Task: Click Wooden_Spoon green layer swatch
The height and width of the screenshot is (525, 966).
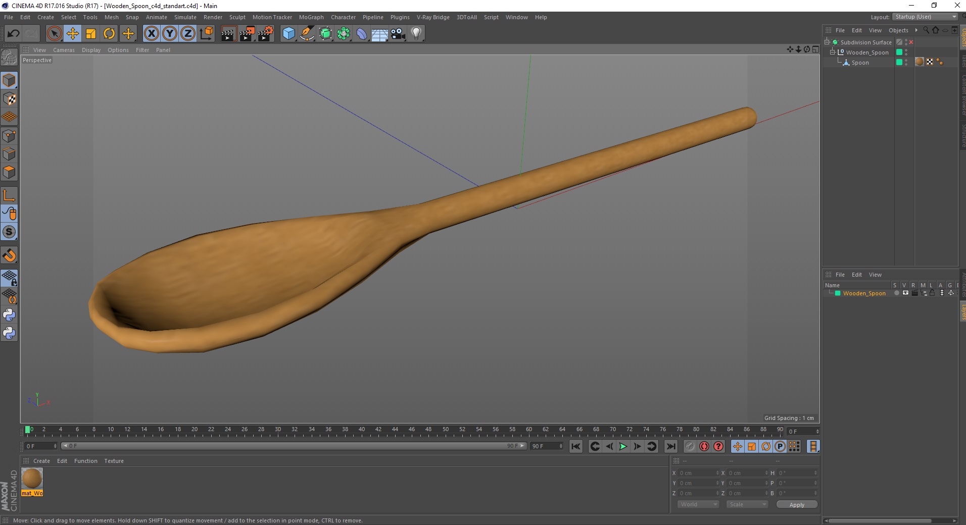Action: (x=899, y=52)
